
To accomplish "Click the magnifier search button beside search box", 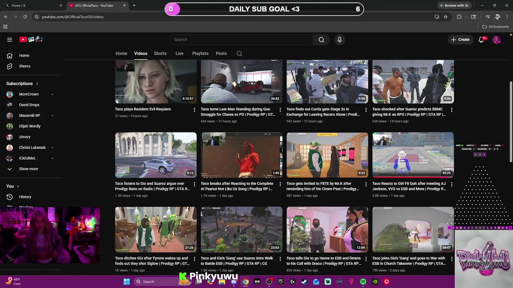I will click(321, 40).
